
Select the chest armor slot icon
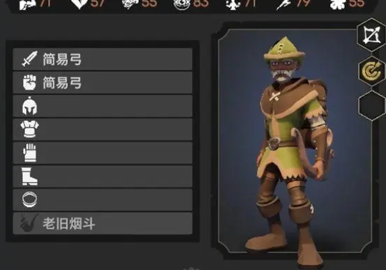point(30,129)
